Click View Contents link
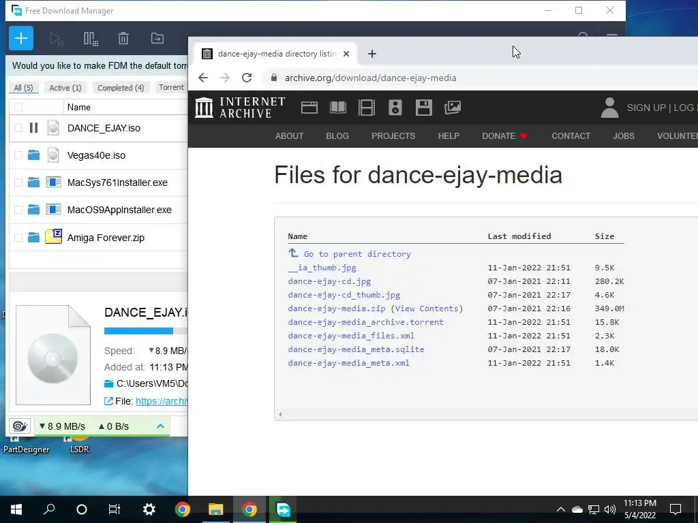Screen dimensions: 698x523 pos(427,308)
